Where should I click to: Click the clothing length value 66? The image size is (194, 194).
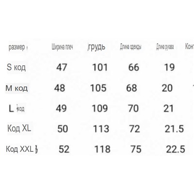coord(134,67)
